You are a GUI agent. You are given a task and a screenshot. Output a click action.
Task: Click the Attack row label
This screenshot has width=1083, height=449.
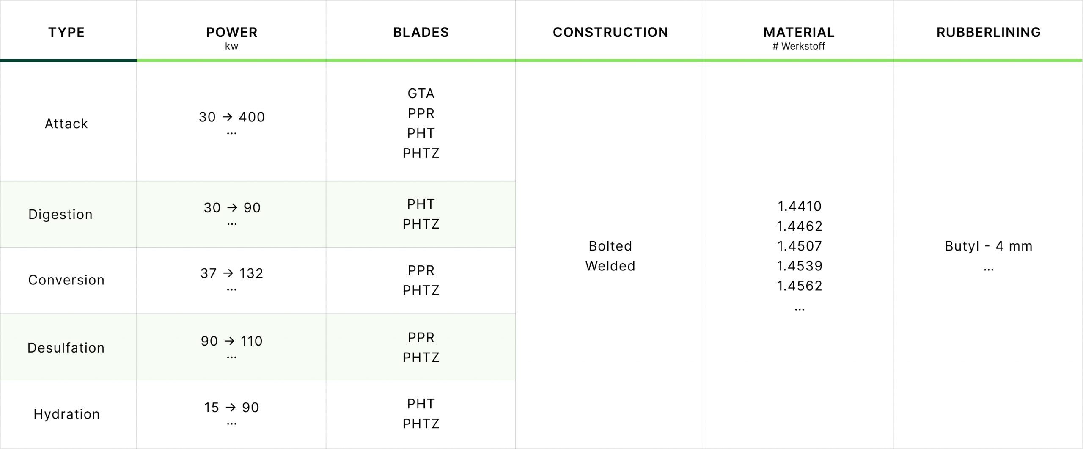click(x=66, y=124)
